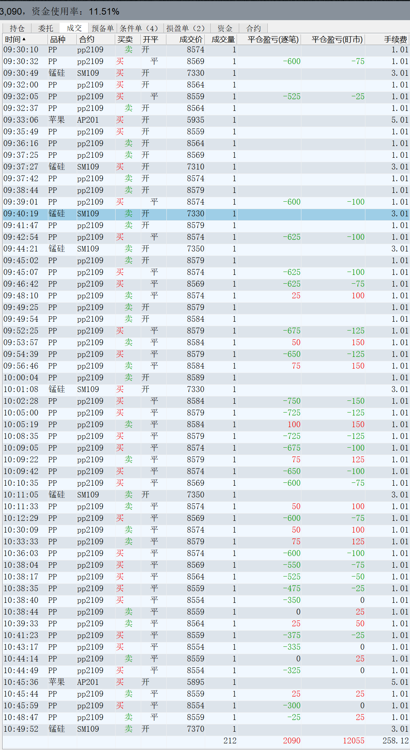Sort by the 手续费 column header
Image resolution: width=410 pixels, height=750 pixels.
[395, 40]
